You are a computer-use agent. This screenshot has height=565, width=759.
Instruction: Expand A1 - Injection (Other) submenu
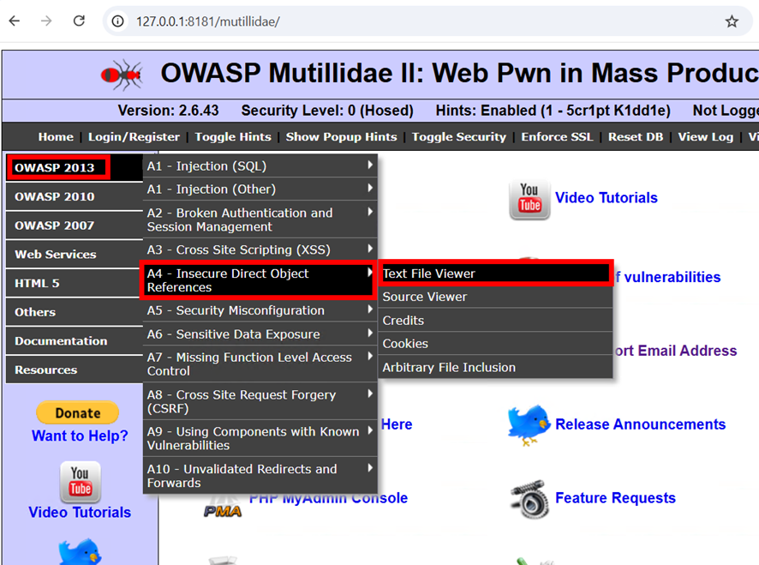pos(260,189)
